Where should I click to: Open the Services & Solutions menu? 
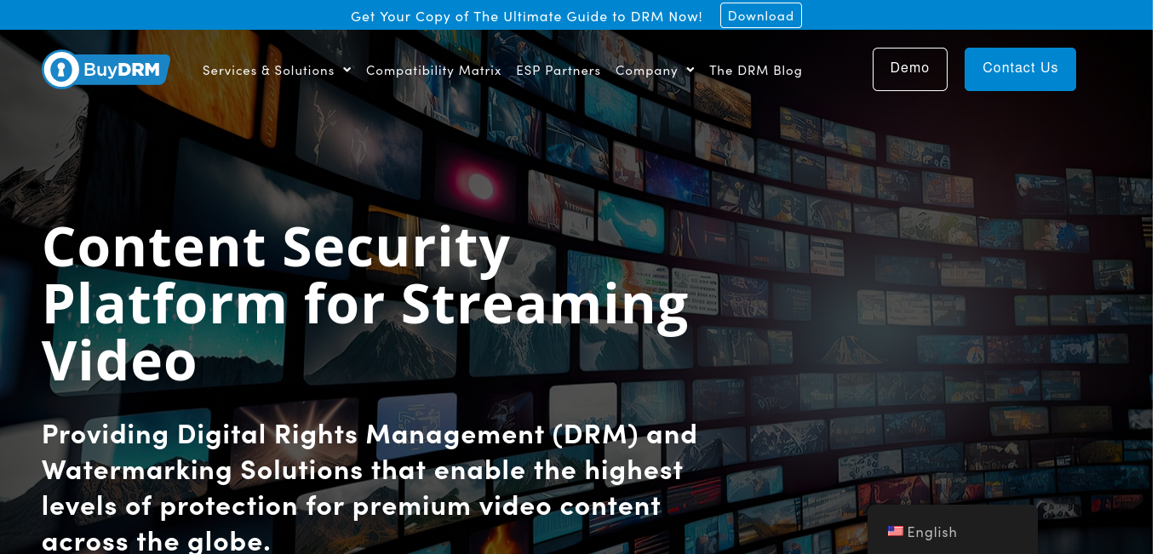coord(268,71)
